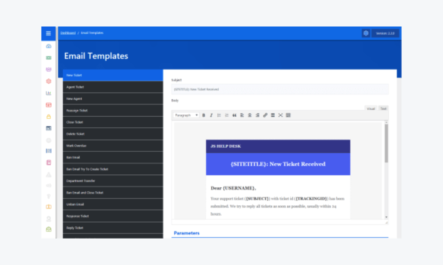Image resolution: width=443 pixels, height=265 pixels.
Task: Align text left using the alignment icon
Action: (x=242, y=115)
